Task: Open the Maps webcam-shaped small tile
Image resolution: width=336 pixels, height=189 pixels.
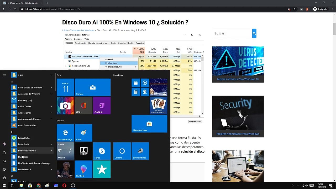Action: 145,92
